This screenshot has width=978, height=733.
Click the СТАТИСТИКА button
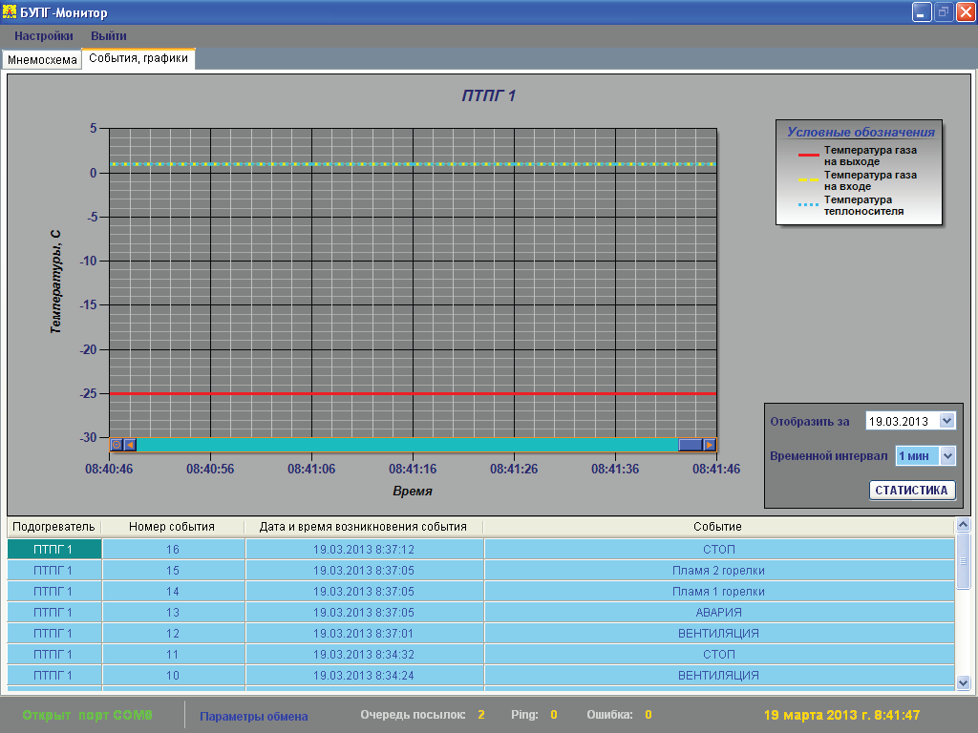pos(911,490)
